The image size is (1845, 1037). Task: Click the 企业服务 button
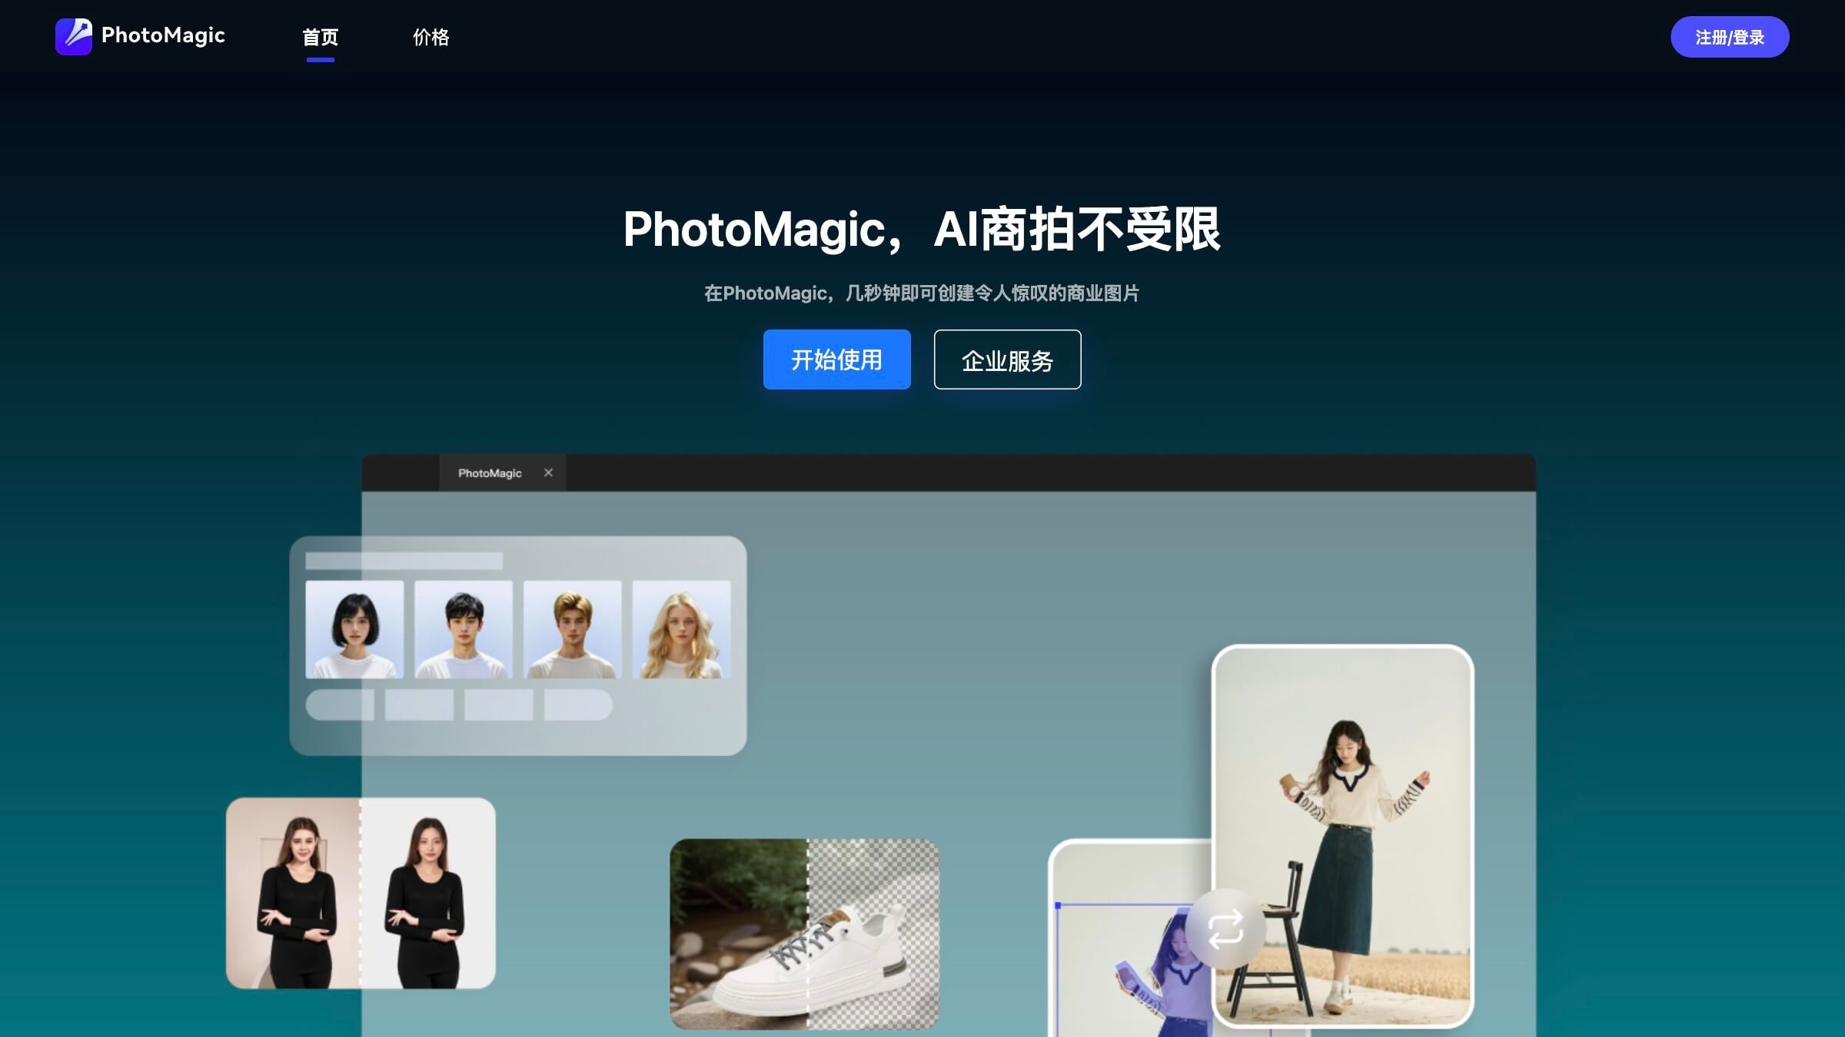[1007, 359]
